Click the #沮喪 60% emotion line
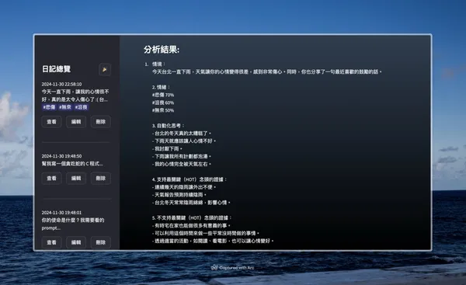This screenshot has height=285, width=466. 163,103
